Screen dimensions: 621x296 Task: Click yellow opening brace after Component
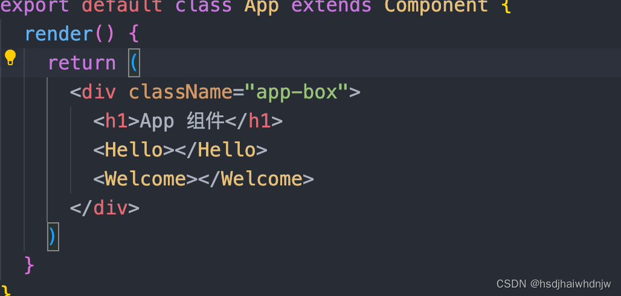tap(506, 5)
